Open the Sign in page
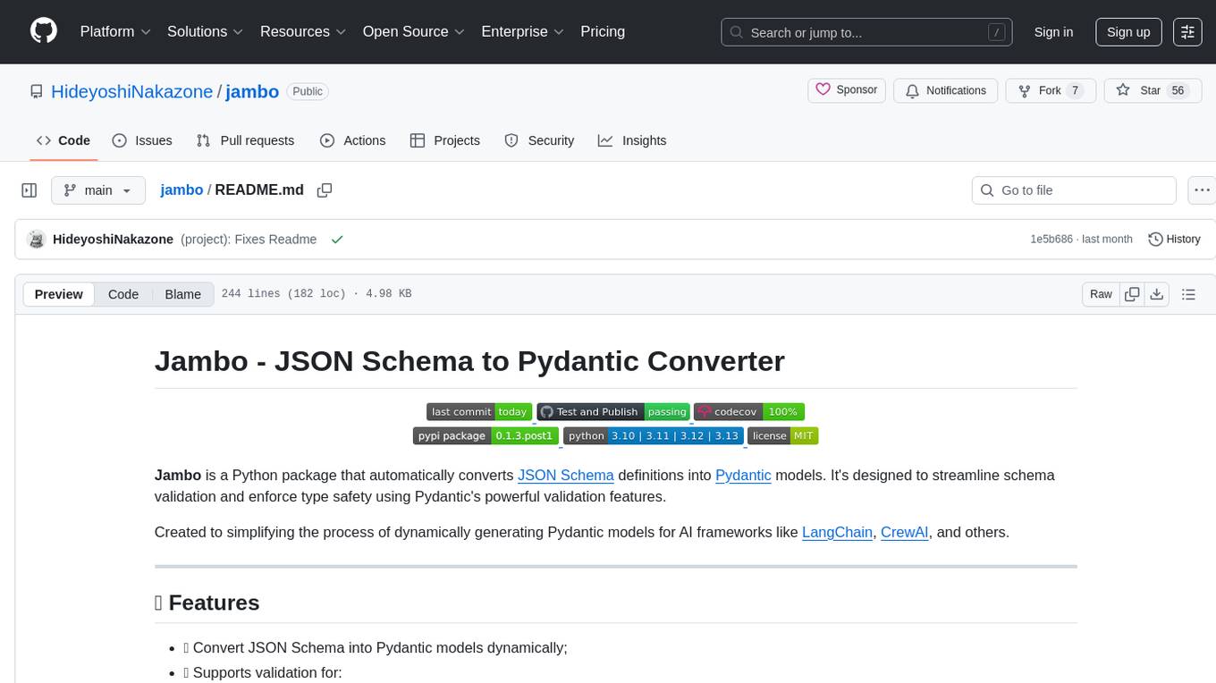This screenshot has height=683, width=1216. [1053, 32]
